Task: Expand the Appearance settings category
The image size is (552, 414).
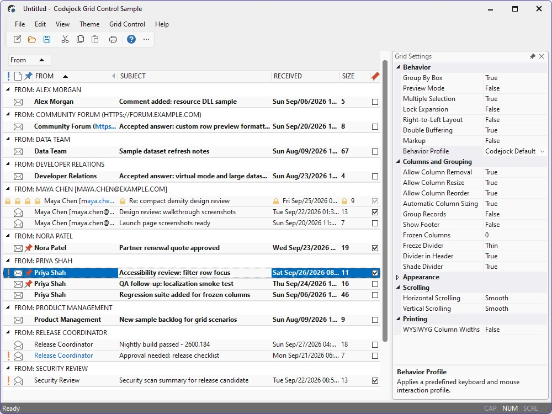Action: (x=398, y=278)
